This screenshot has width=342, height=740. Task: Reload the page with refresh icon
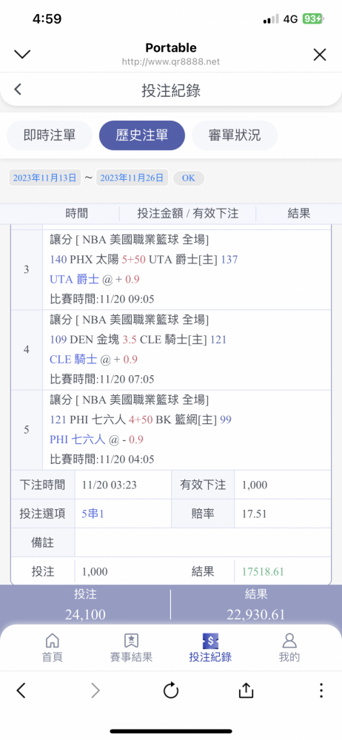(x=171, y=691)
